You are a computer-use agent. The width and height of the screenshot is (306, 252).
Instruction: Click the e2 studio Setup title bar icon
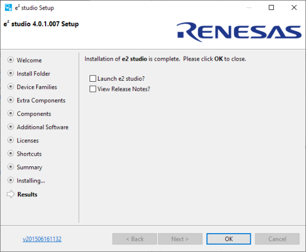click(8, 8)
